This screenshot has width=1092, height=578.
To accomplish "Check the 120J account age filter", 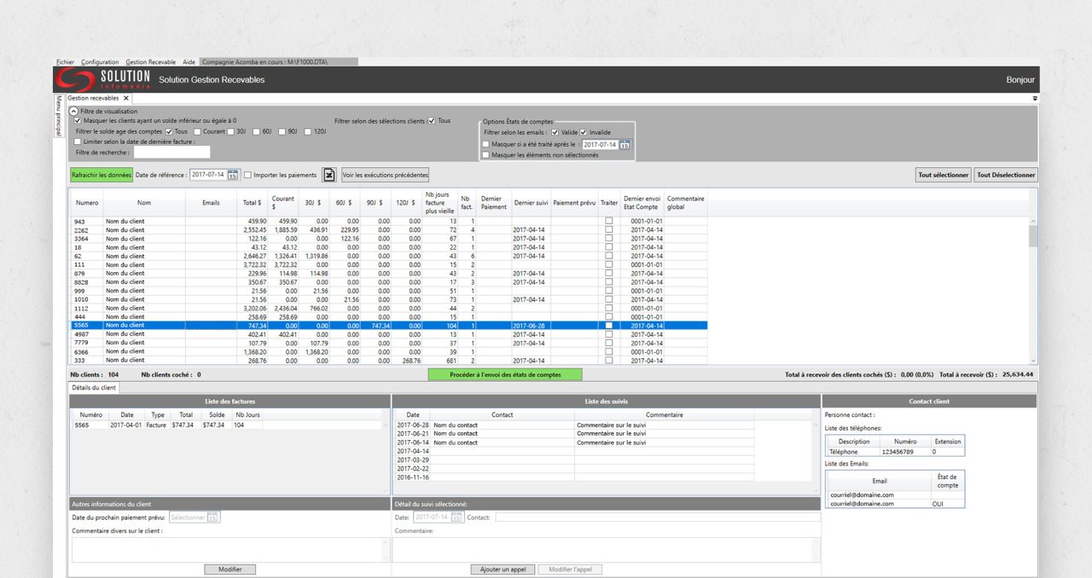I will coord(307,132).
